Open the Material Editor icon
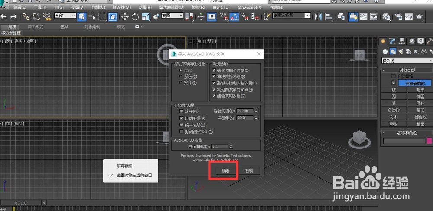Image resolution: width=433 pixels, height=211 pixels. click(x=386, y=17)
